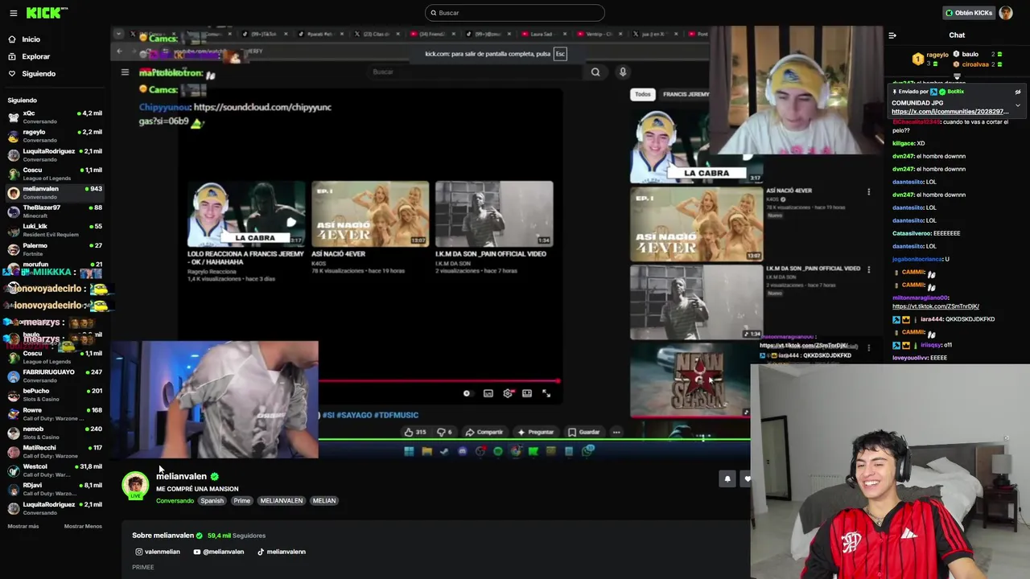The image size is (1030, 579).
Task: Click the Spanish language tag
Action: click(212, 501)
